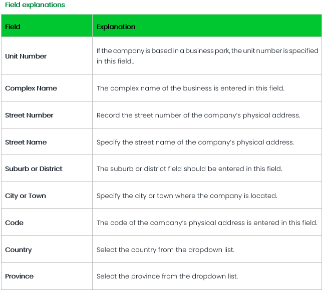The height and width of the screenshot is (290, 323).
Task: Click the "Field explanations" heading
Action: point(35,5)
